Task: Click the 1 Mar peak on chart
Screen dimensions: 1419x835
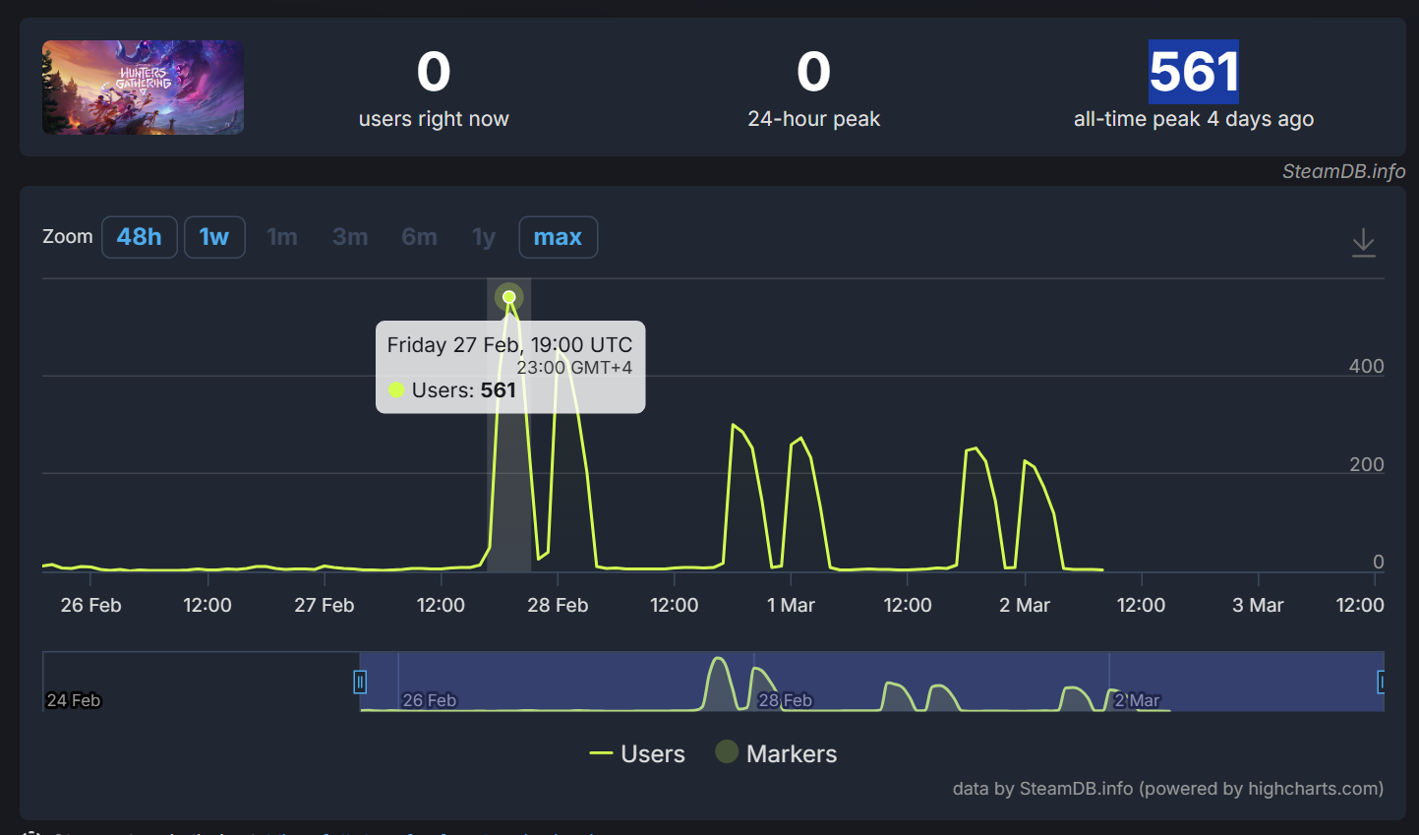Action: 800,439
